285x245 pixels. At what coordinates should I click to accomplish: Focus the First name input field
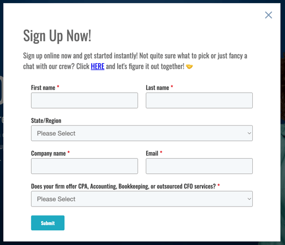pos(84,100)
